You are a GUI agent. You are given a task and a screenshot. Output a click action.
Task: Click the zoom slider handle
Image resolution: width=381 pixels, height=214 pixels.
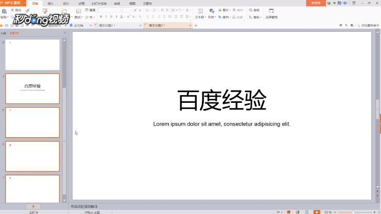(x=353, y=212)
